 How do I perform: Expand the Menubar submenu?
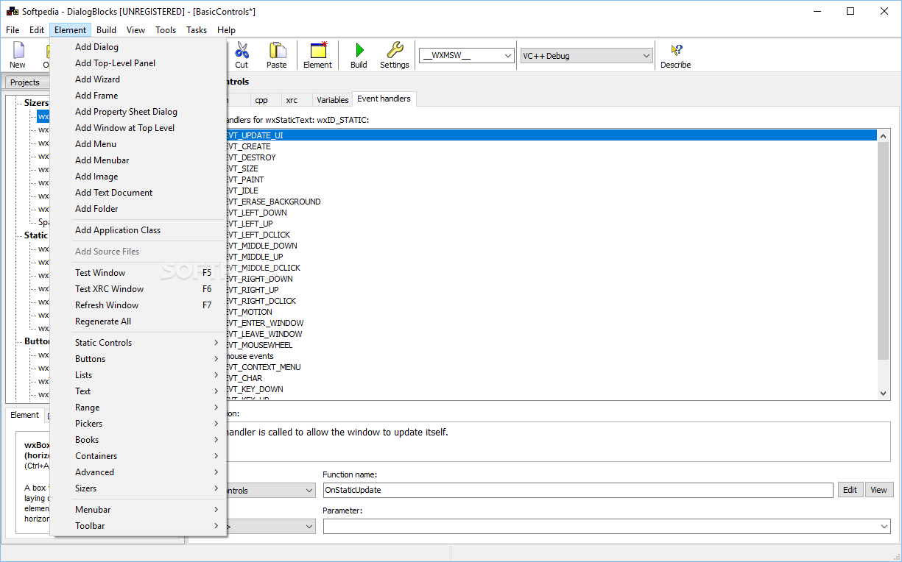point(138,510)
